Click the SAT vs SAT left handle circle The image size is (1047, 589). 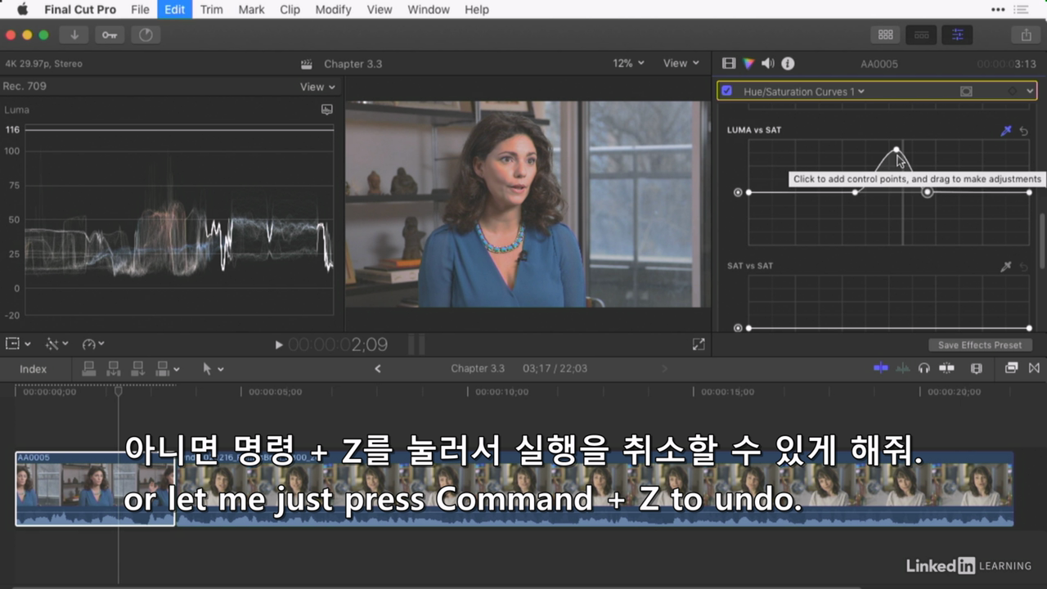(x=738, y=328)
